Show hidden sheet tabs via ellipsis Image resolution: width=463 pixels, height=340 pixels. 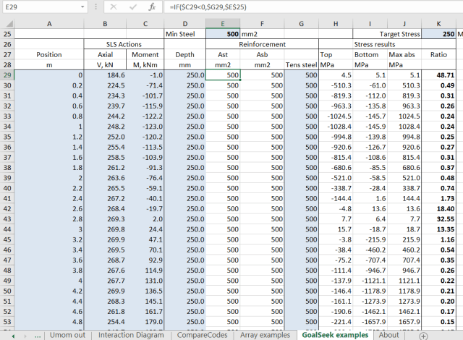click(38, 335)
